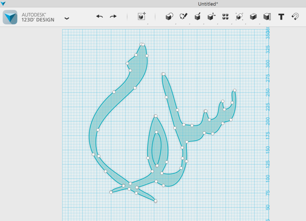Screen dimensions: 306x221
Task: Open the application menu dropdown arrow
Action: pos(67,18)
